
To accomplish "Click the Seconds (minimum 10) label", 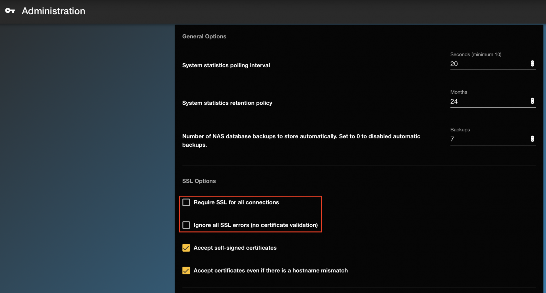I will [x=476, y=54].
